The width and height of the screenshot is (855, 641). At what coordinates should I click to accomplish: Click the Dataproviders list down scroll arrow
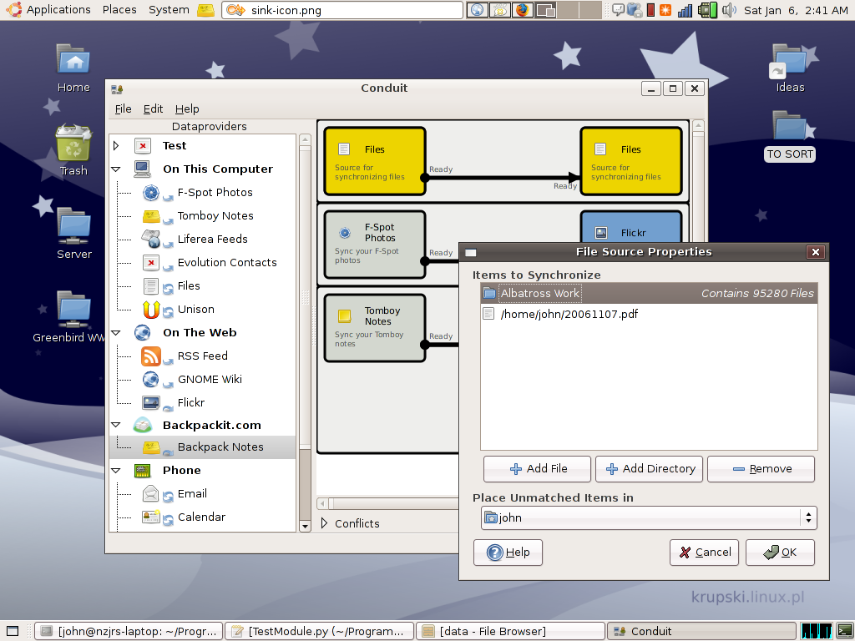click(x=306, y=526)
